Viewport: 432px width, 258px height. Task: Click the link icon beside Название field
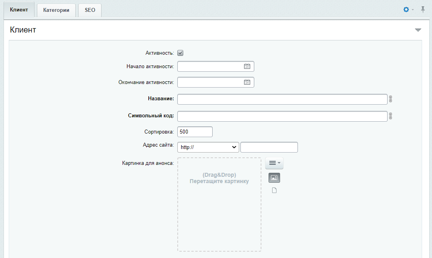pos(390,99)
